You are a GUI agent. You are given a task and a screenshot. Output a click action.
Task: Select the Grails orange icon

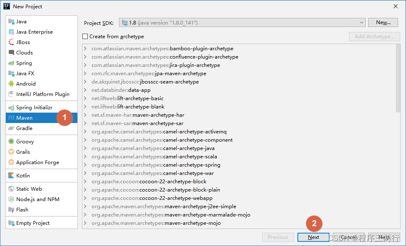(x=11, y=152)
